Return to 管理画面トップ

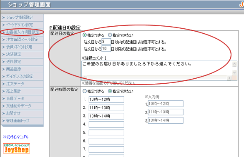[x=22, y=121]
